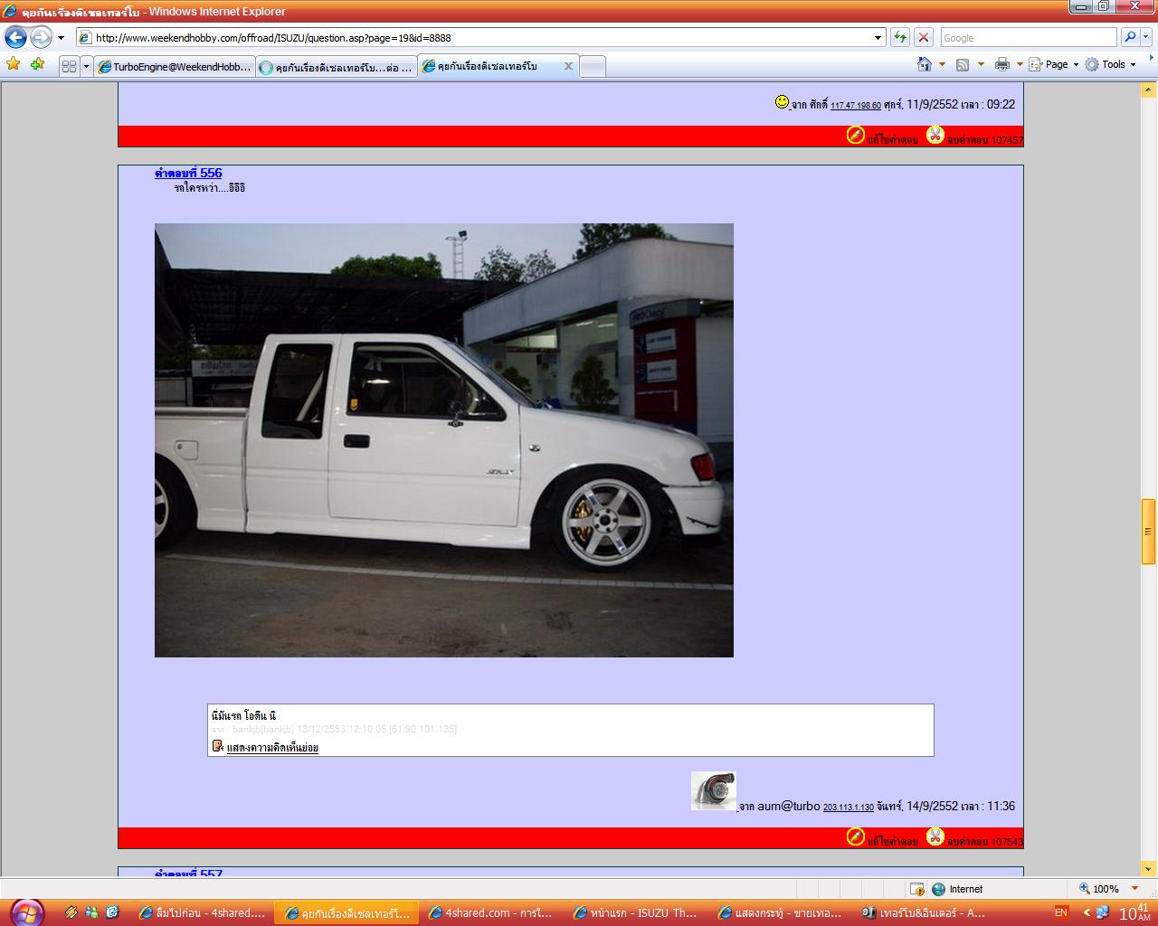Click the Refresh page icon
The width and height of the screenshot is (1158, 926).
[900, 37]
